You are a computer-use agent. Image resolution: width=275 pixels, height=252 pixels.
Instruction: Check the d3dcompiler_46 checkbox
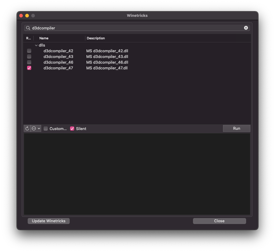tap(29, 62)
